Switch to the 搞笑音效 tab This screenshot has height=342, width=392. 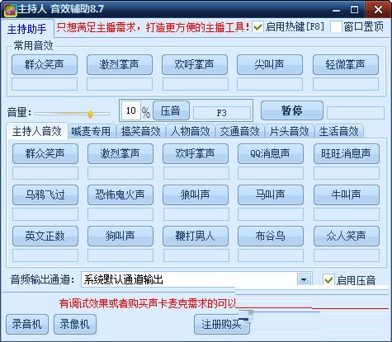point(140,131)
